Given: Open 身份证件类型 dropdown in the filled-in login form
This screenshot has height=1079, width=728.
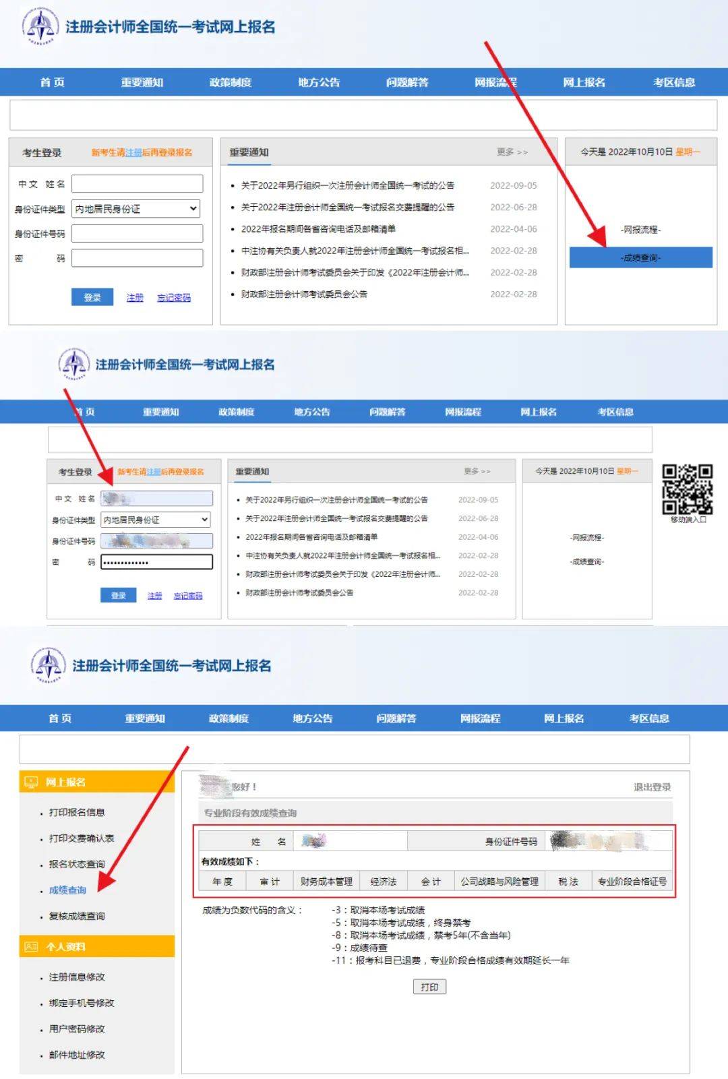Looking at the screenshot, I should pyautogui.click(x=156, y=520).
